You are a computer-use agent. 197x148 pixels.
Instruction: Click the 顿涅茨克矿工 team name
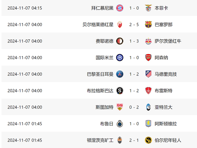pos(100,140)
